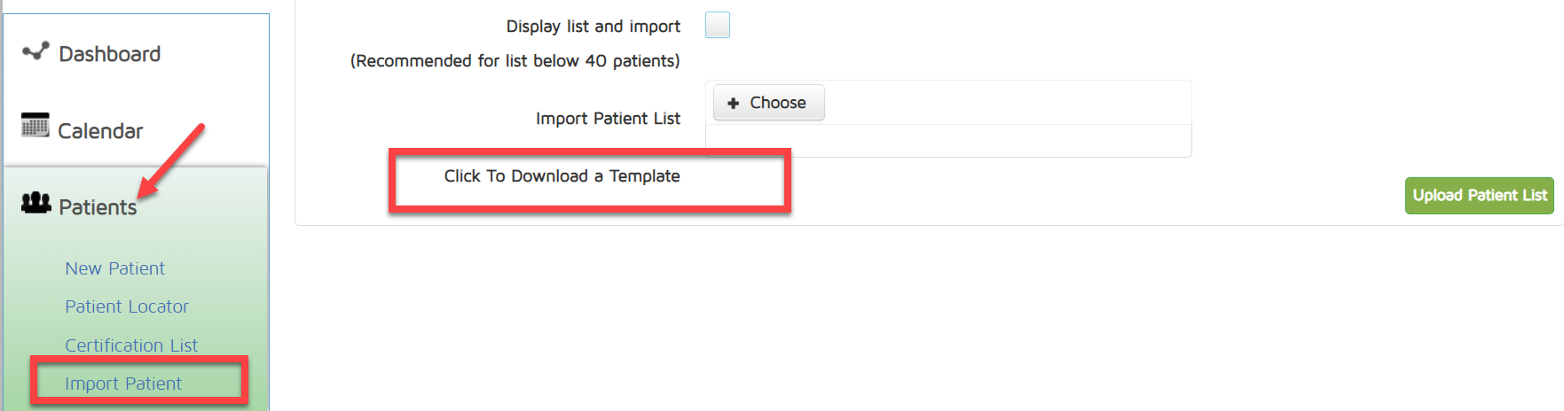Open the New Patient page

(x=114, y=268)
